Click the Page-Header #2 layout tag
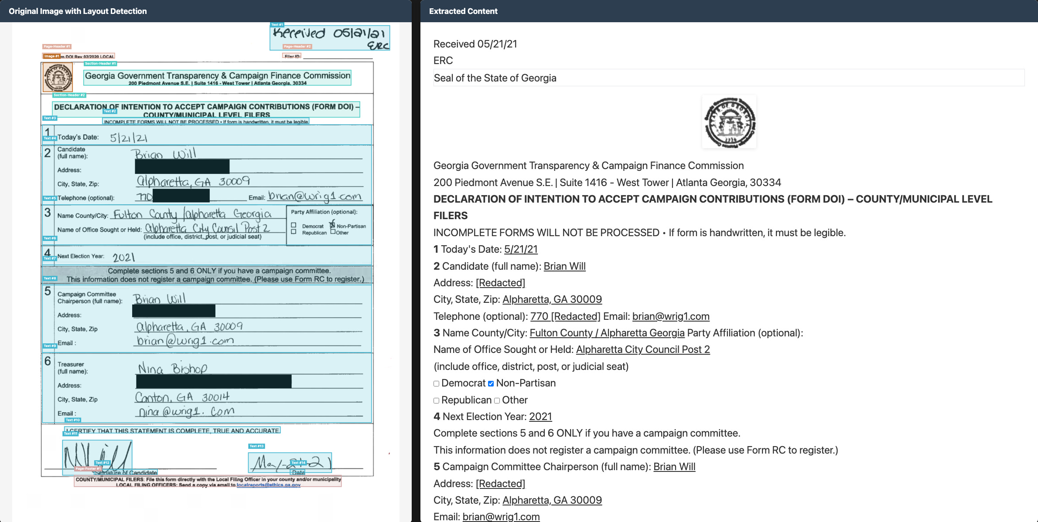The width and height of the screenshot is (1038, 522). [297, 47]
